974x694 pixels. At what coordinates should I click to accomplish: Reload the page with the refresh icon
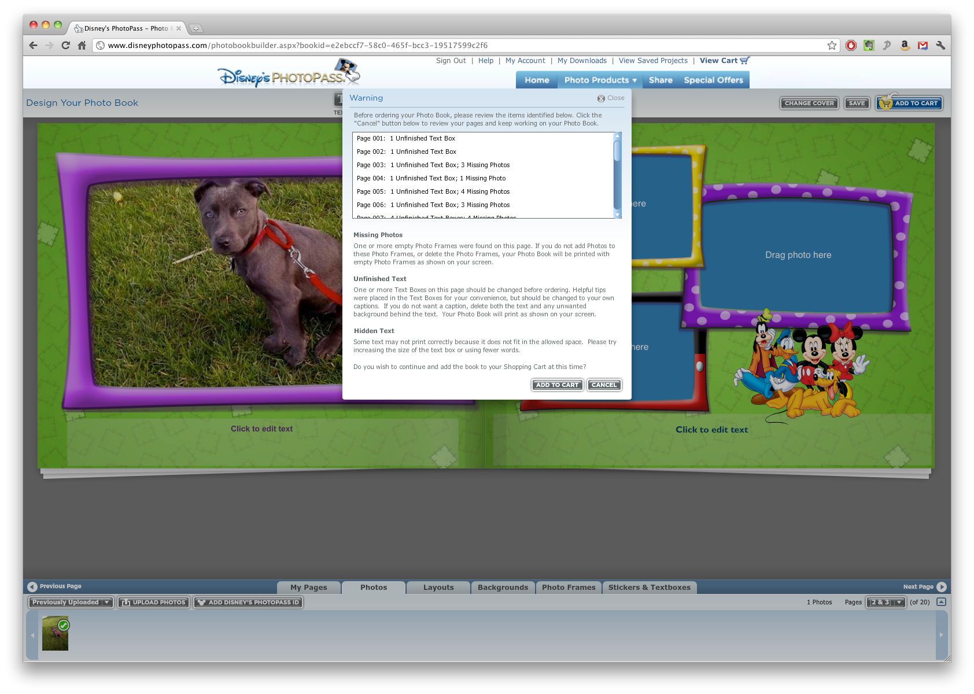pos(65,45)
